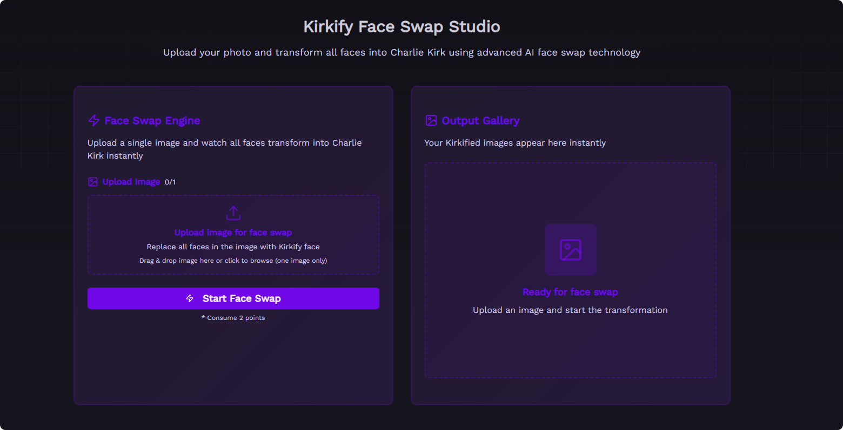The height and width of the screenshot is (430, 843).
Task: Click the "* Consume 2 points" note
Action: pos(233,318)
